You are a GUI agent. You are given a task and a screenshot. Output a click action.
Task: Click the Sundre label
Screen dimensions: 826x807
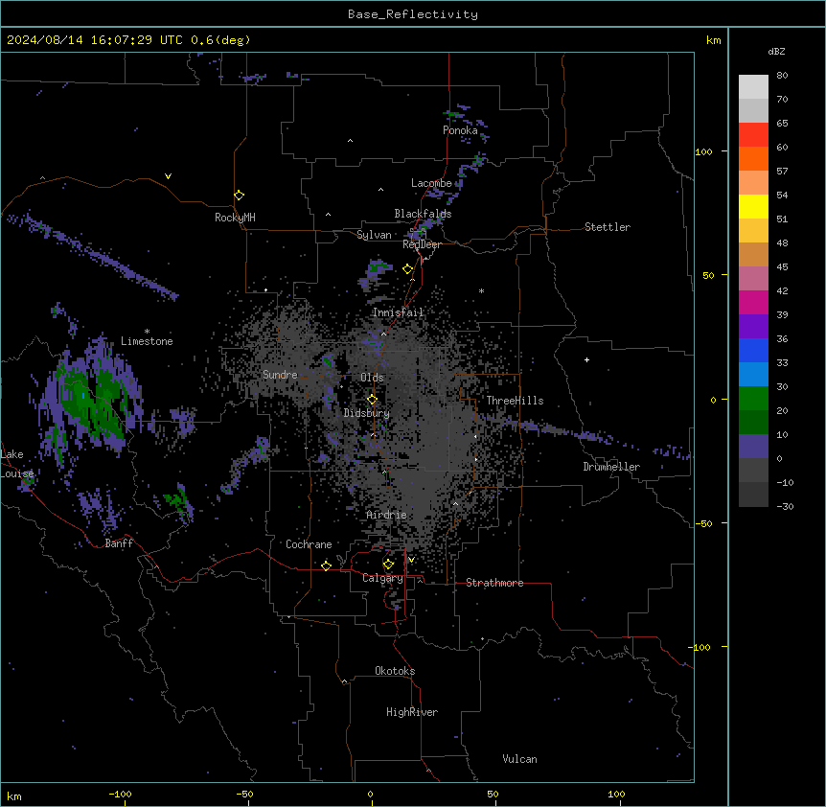tap(280, 375)
